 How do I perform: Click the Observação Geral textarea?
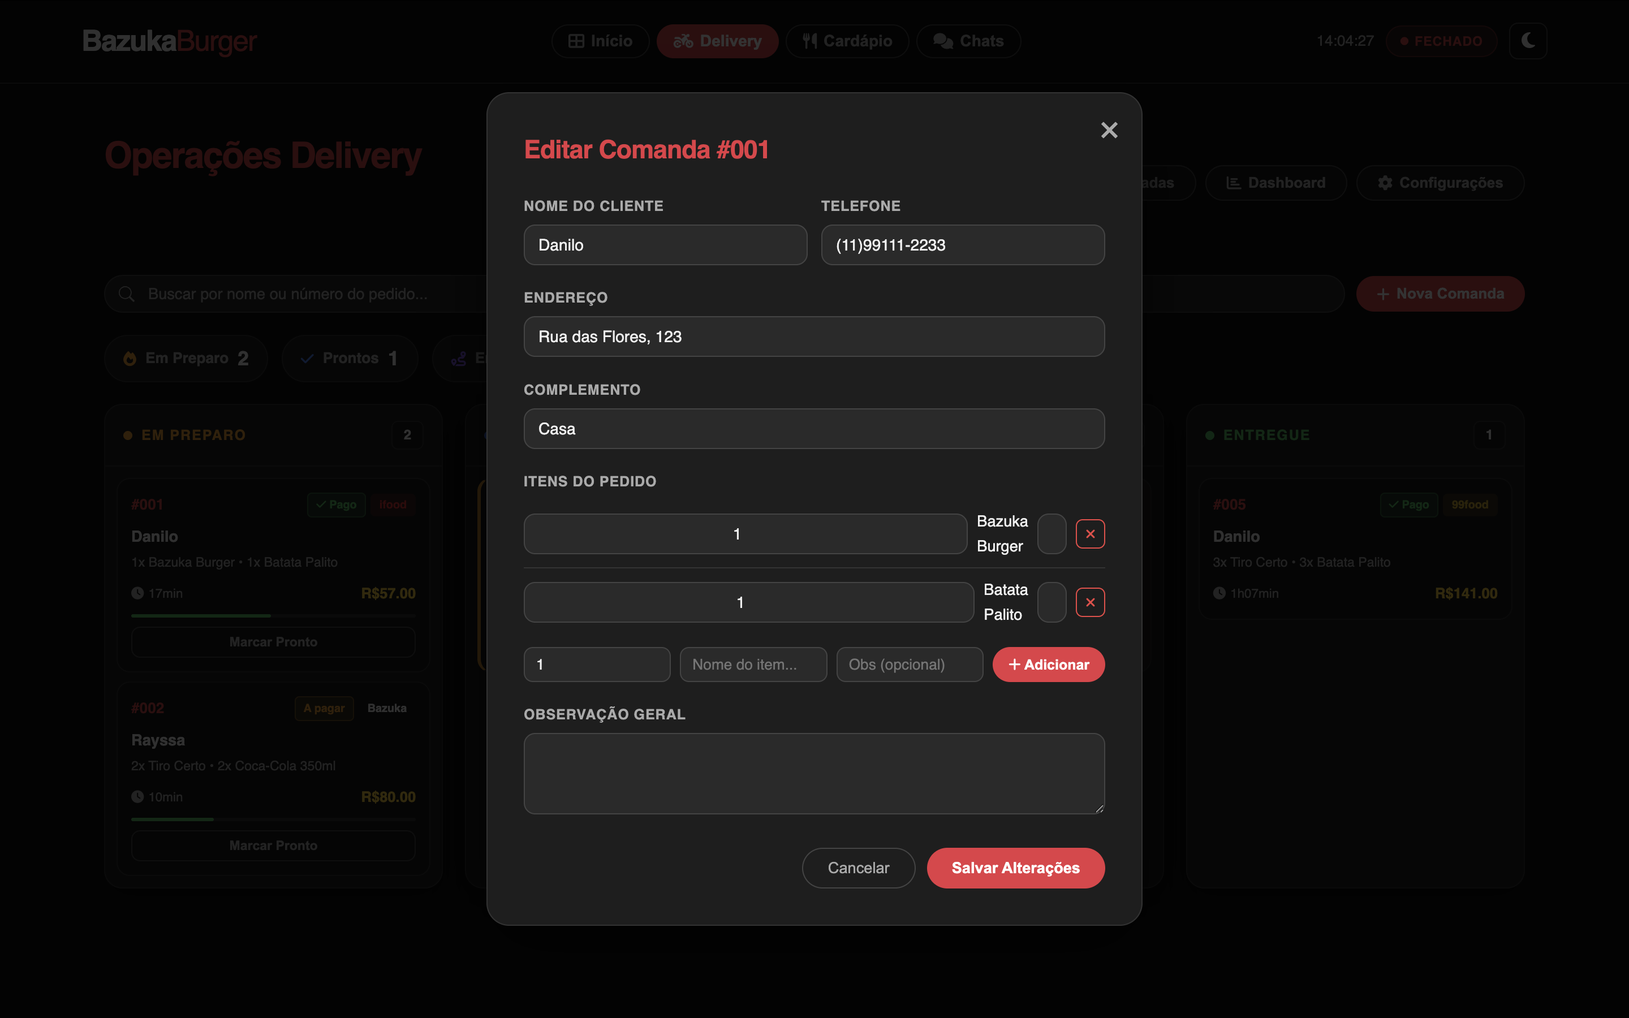tap(814, 773)
